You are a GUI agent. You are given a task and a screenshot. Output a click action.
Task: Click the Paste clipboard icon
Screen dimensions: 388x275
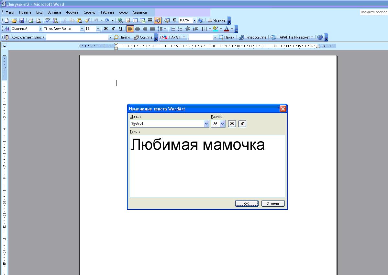(x=79, y=20)
